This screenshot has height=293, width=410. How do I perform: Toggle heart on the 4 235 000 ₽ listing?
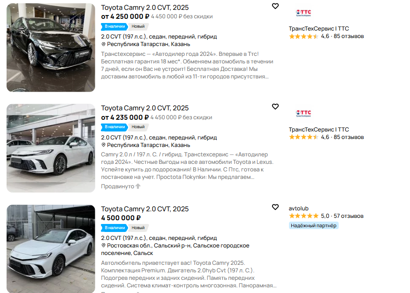[x=275, y=107]
